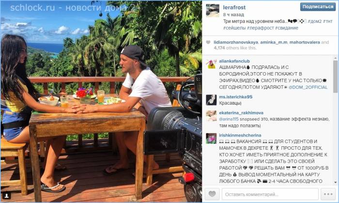
Task: Click the tagged people icon on photo
Action: 6,196
